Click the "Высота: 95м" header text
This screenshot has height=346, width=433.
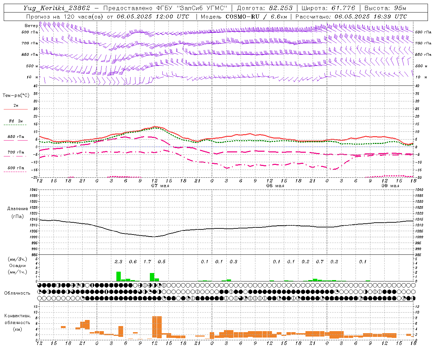point(385,8)
